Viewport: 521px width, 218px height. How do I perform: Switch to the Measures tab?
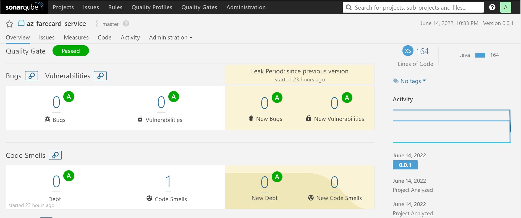[x=76, y=38]
